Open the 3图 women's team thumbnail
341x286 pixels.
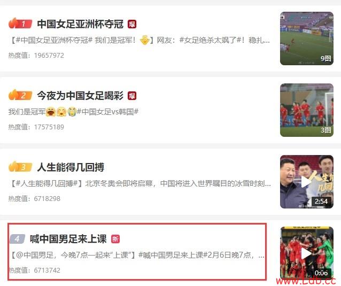click(x=307, y=110)
